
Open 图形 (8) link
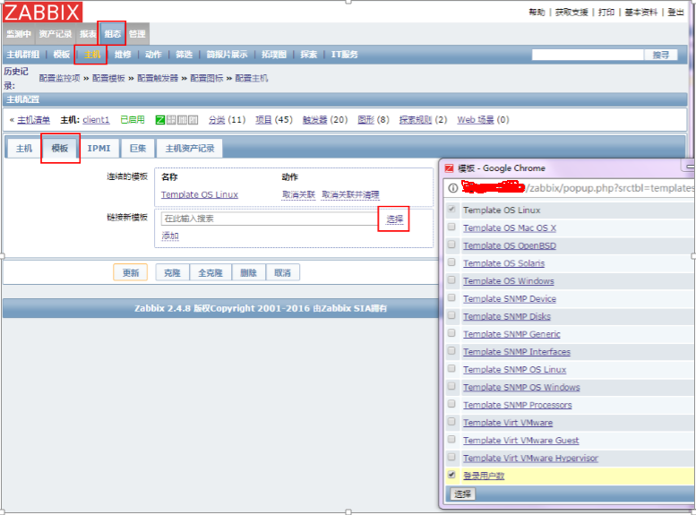pos(365,120)
